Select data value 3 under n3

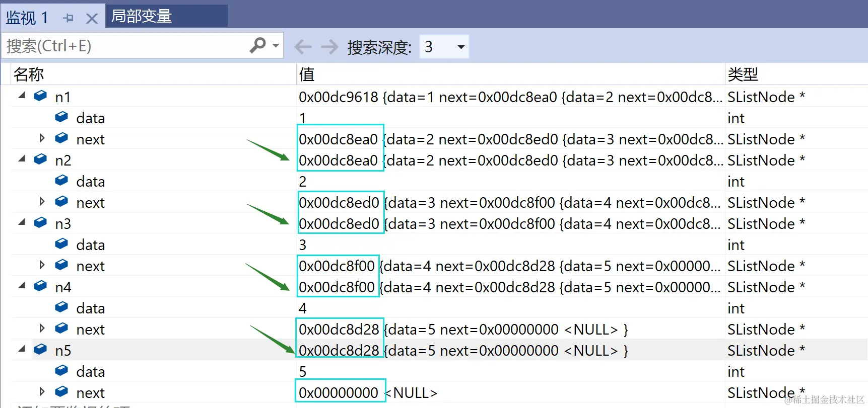pyautogui.click(x=302, y=245)
